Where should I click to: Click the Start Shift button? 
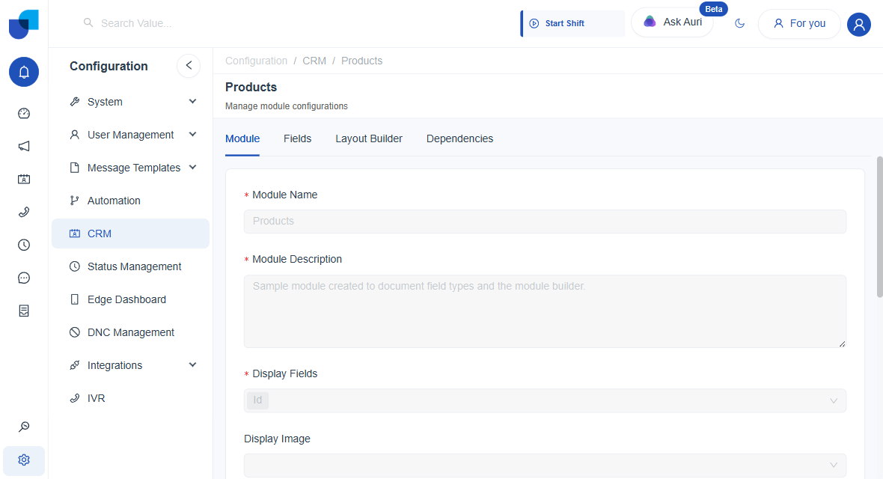pos(572,24)
